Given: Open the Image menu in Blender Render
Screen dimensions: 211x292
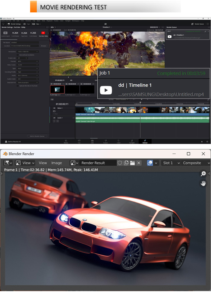Looking at the screenshot, I should (x=56, y=163).
